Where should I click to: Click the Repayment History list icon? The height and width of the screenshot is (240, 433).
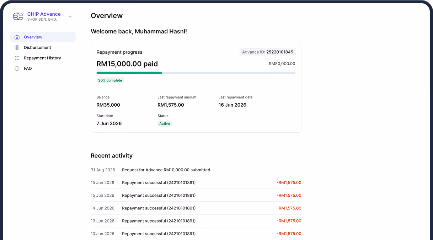17,58
